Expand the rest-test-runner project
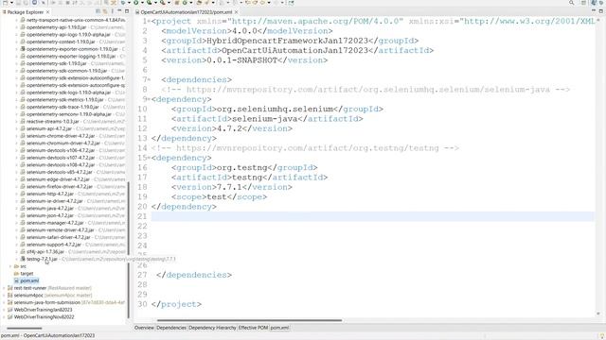Image resolution: width=606 pixels, height=340 pixels. pyautogui.click(x=4, y=288)
